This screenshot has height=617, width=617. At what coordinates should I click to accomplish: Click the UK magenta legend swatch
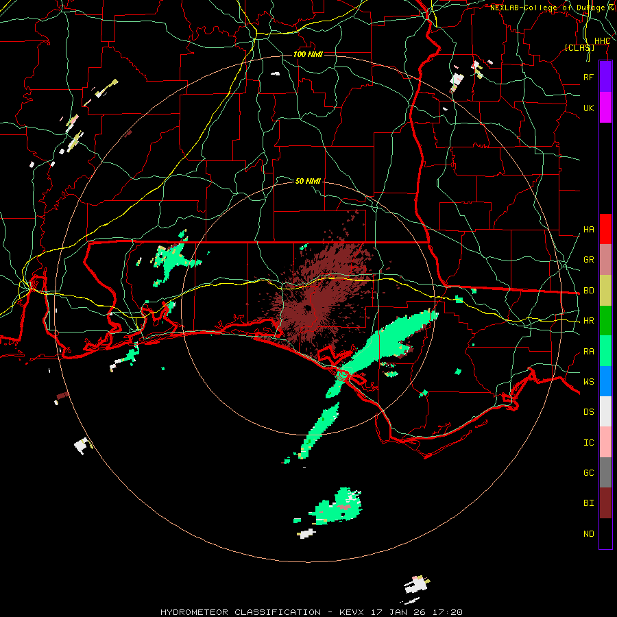click(x=605, y=108)
